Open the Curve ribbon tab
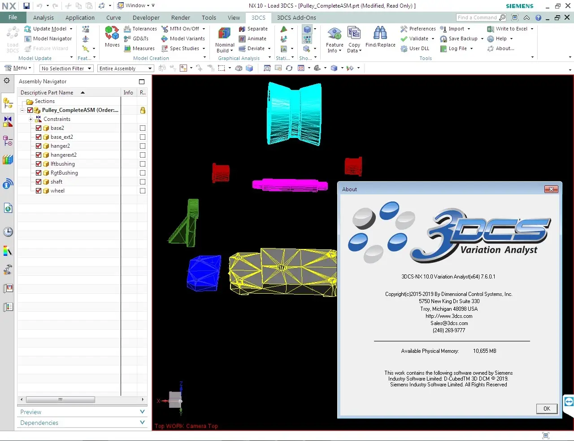The image size is (574, 441). (x=113, y=17)
